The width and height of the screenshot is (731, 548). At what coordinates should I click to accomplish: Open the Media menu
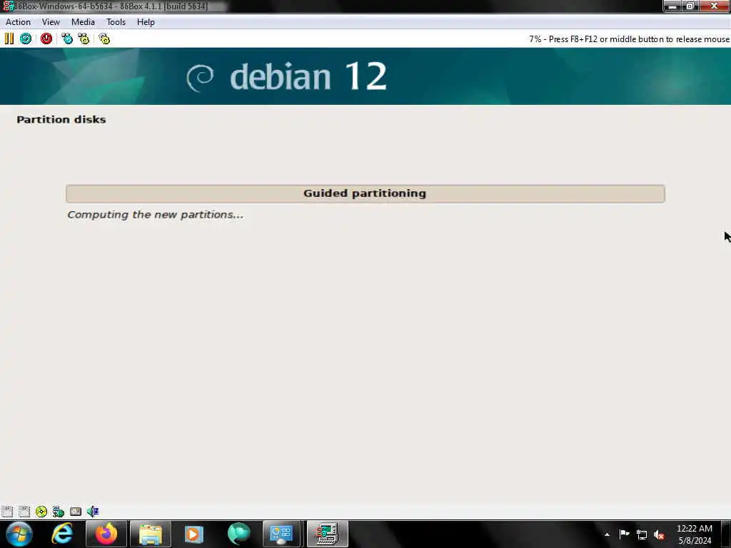point(83,22)
